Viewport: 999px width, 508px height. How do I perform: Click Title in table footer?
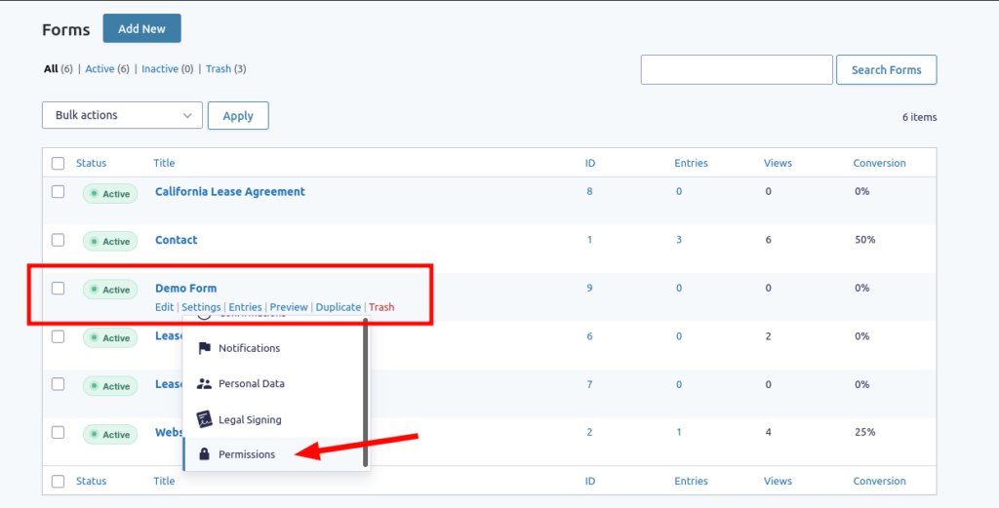click(164, 481)
